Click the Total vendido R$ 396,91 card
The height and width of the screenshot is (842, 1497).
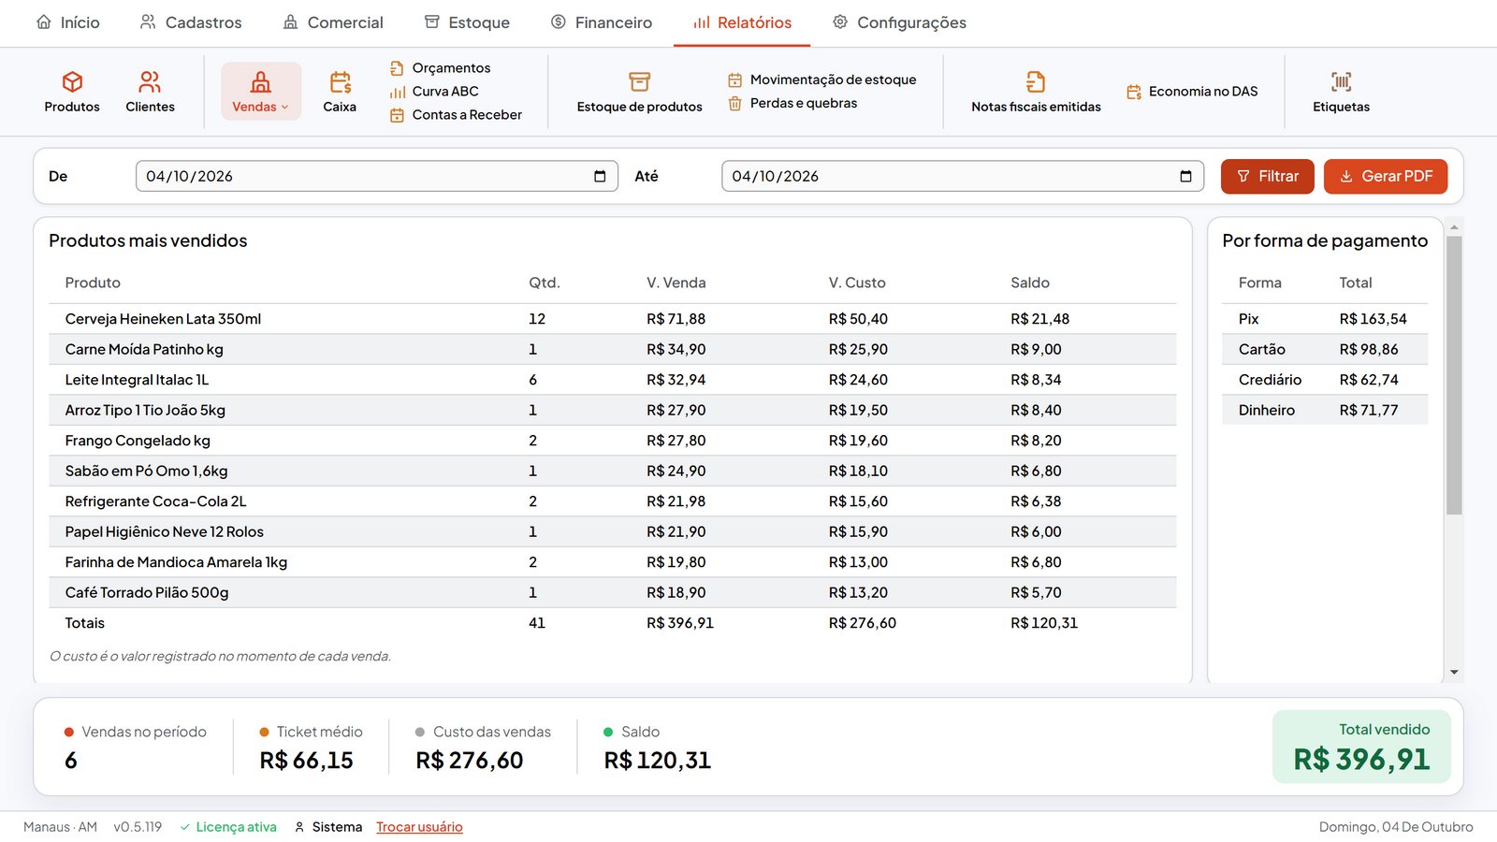1361,747
